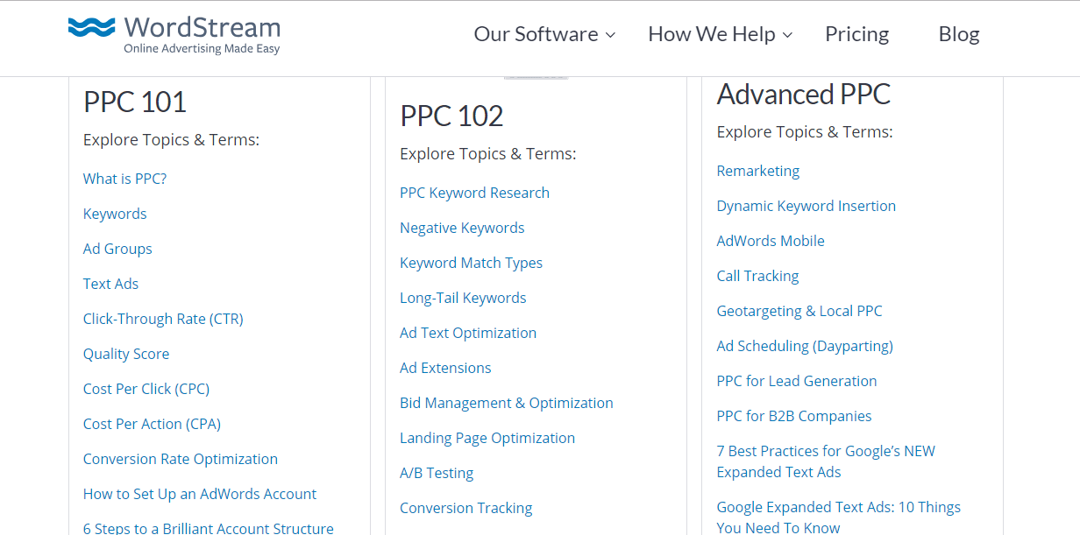Open the What is PPC? link
The image size is (1080, 535).
(124, 178)
